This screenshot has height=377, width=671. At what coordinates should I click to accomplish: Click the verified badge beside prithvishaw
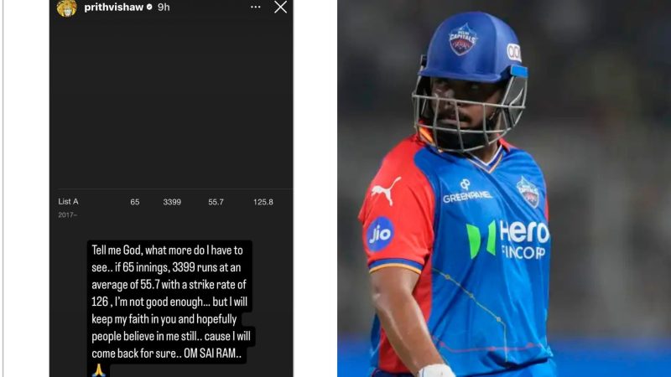(149, 7)
